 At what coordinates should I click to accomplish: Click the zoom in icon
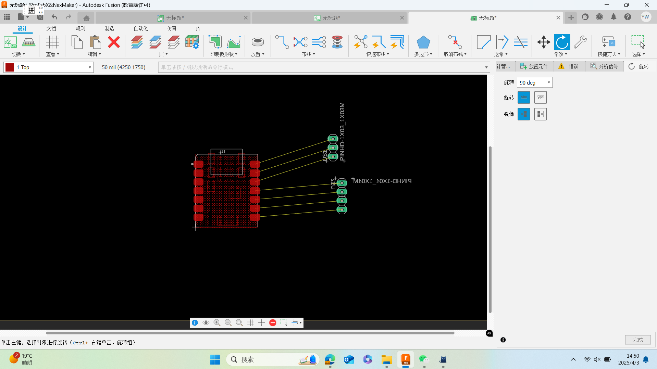pos(217,323)
